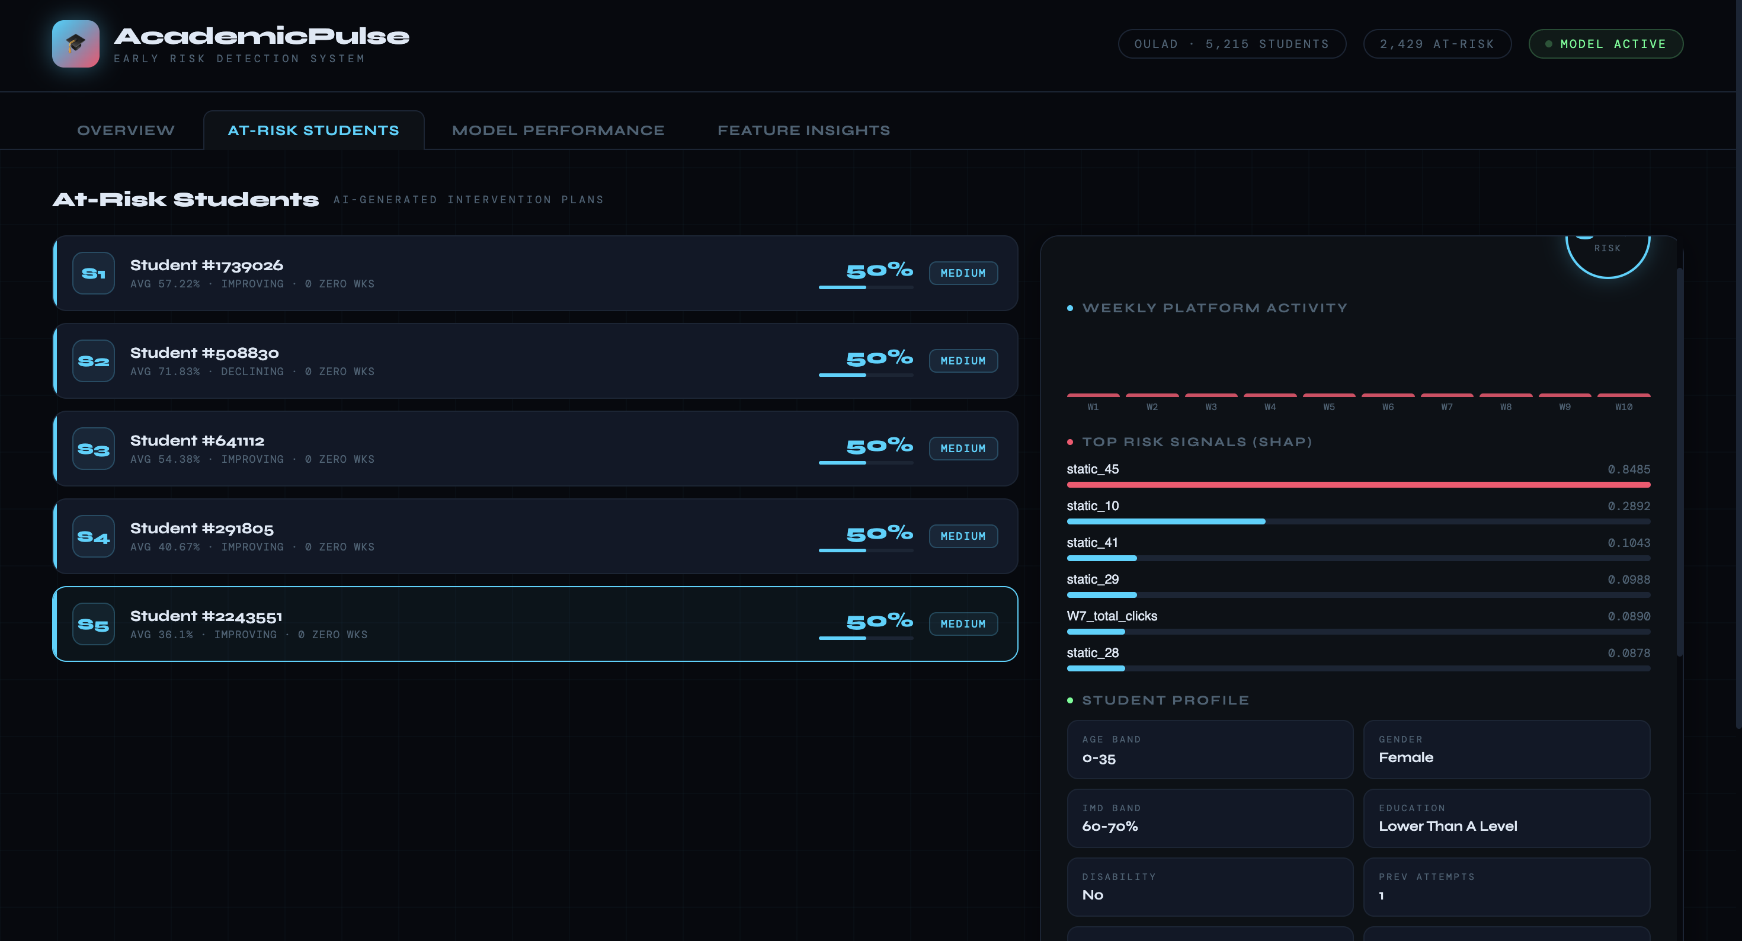Click the S2 student avatar badge
The width and height of the screenshot is (1742, 941).
94,360
